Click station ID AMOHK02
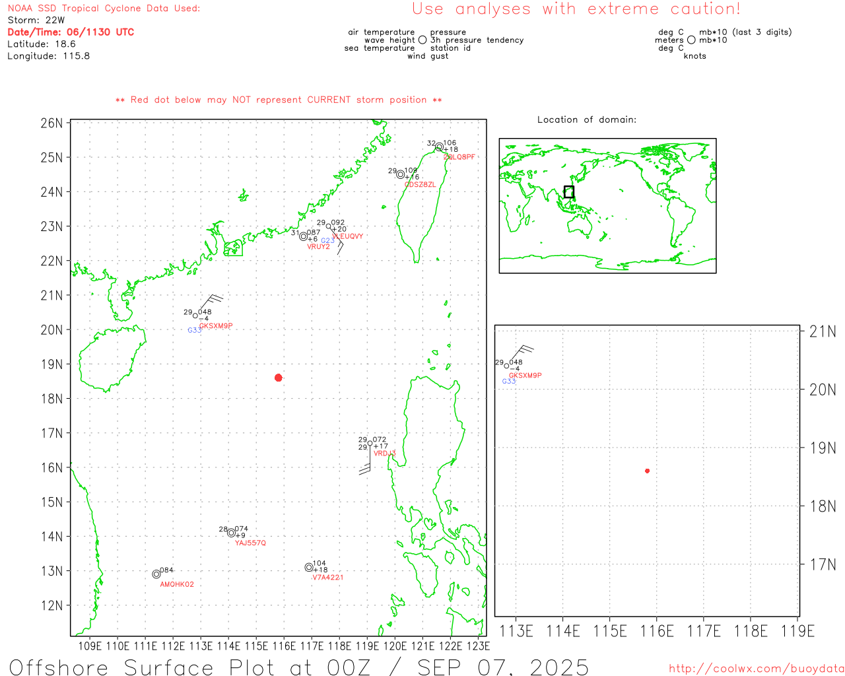845x676 pixels. point(177,584)
